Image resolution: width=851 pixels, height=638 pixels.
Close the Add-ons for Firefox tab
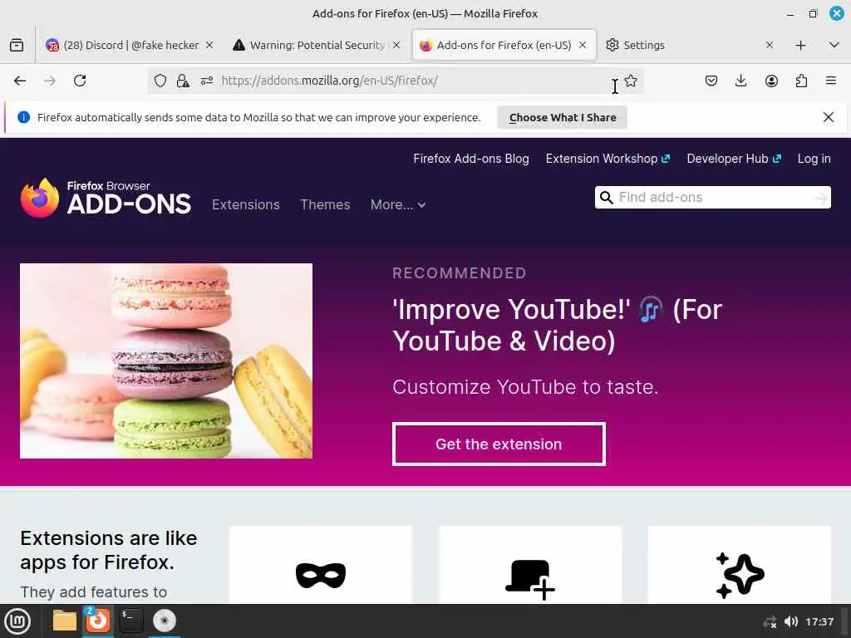pyautogui.click(x=583, y=45)
